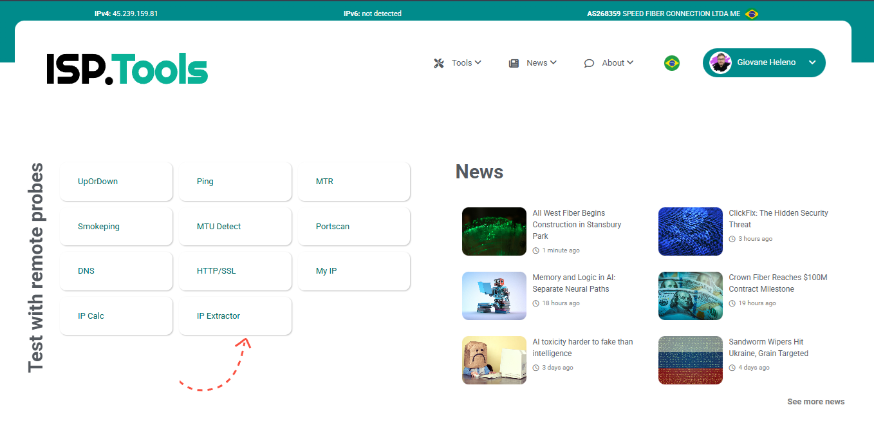The width and height of the screenshot is (874, 434).
Task: Expand the Giovane Heleno account dropdown
Action: 812,62
